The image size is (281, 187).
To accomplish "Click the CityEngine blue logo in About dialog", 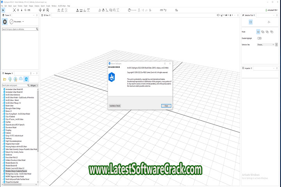I will pyautogui.click(x=112, y=77).
